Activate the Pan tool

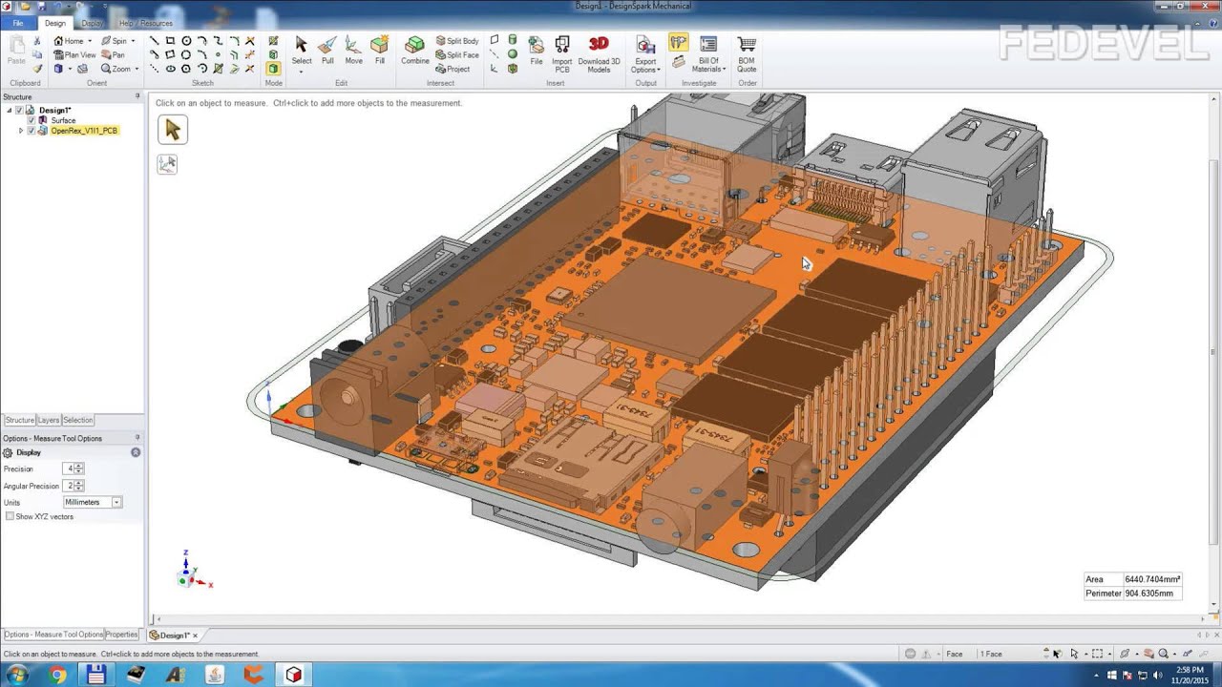(113, 55)
